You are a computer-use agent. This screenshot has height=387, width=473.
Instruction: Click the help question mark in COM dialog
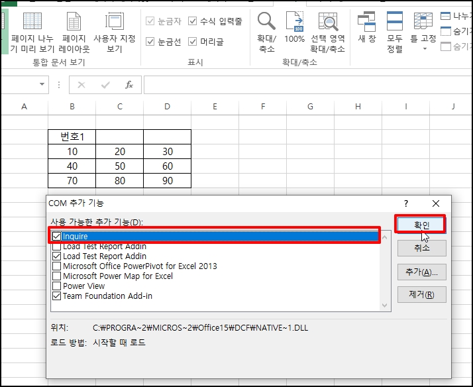406,203
